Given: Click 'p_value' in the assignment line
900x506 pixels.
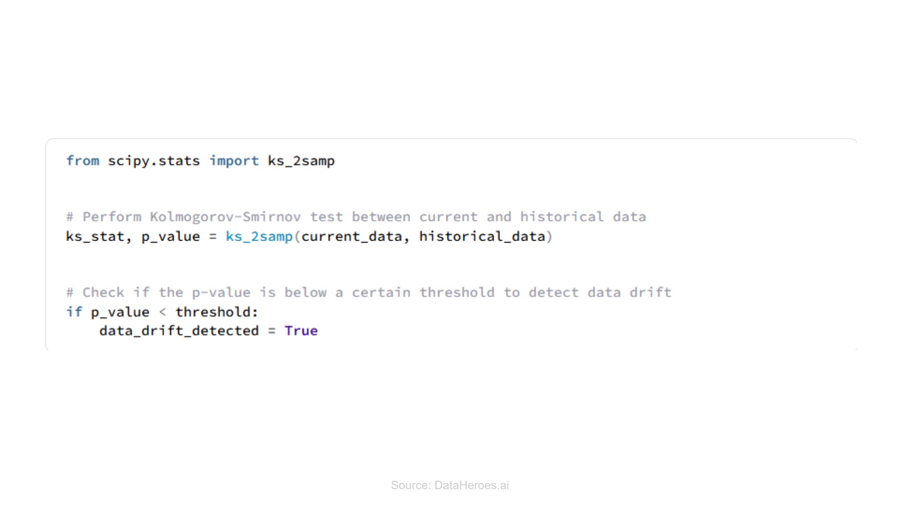Looking at the screenshot, I should (x=171, y=237).
